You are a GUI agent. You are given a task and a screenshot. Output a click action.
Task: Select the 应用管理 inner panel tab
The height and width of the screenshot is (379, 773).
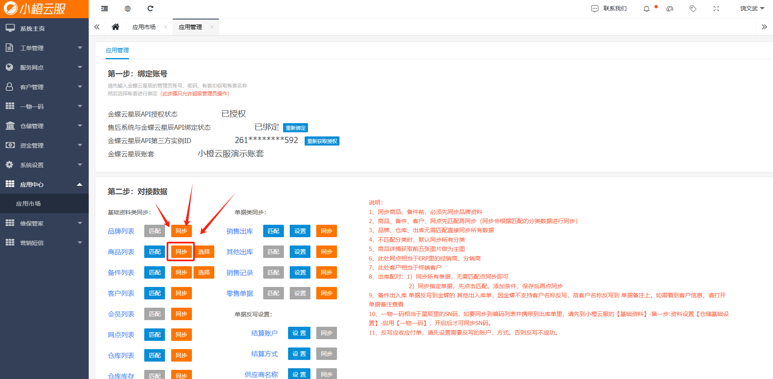click(117, 50)
